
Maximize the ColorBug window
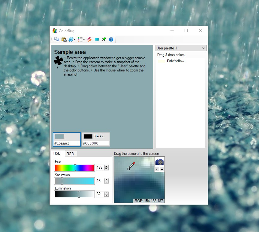coord(186,31)
